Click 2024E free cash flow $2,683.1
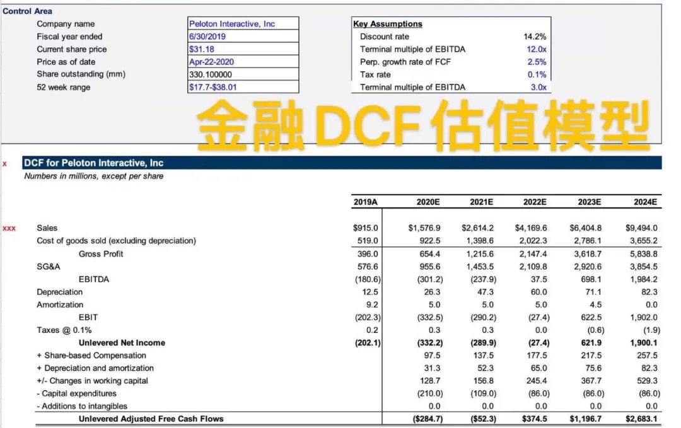 641,419
